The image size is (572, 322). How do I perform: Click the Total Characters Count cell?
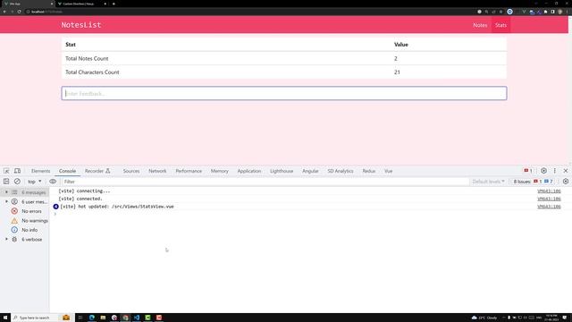point(92,72)
